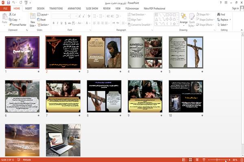Open the PowerPoint Help question mark
The height and width of the screenshot is (162, 244).
[221, 3]
